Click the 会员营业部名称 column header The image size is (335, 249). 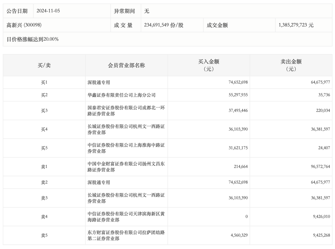[126, 65]
